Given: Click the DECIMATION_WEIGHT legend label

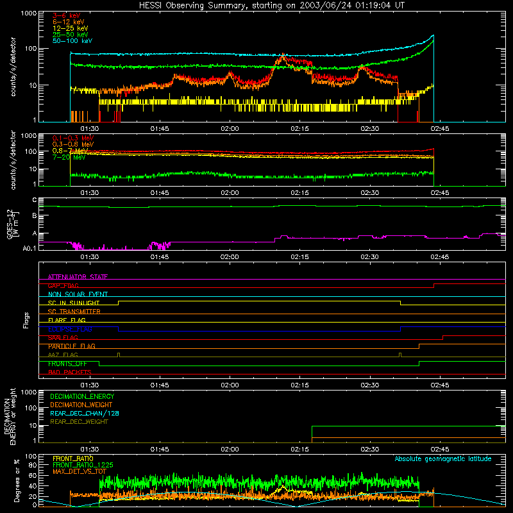Looking at the screenshot, I should 81,405.
